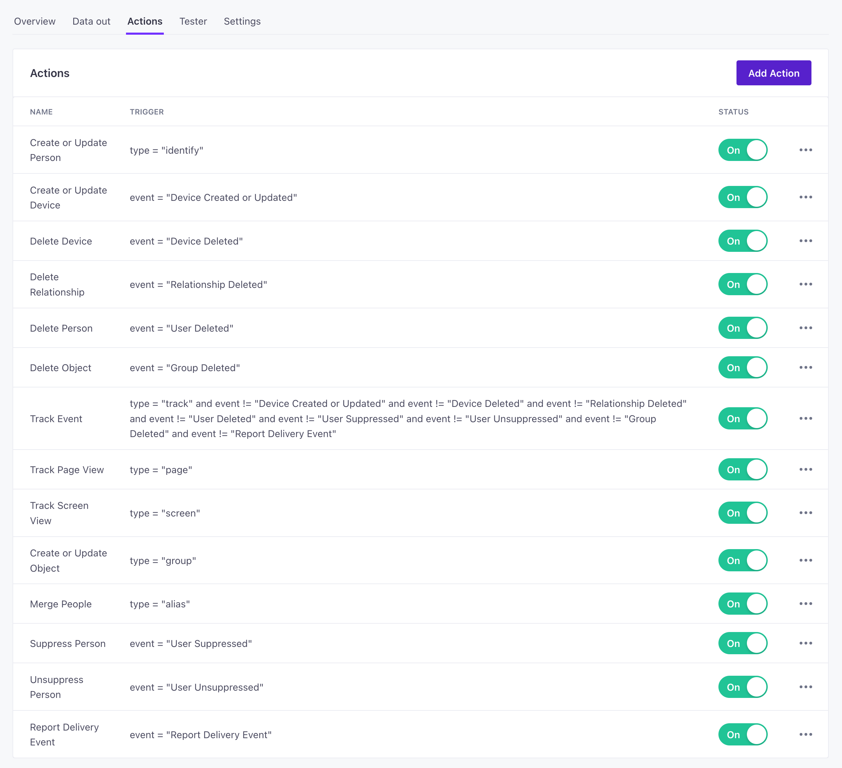
Task: Open more options for Delete Object
Action: 805,368
